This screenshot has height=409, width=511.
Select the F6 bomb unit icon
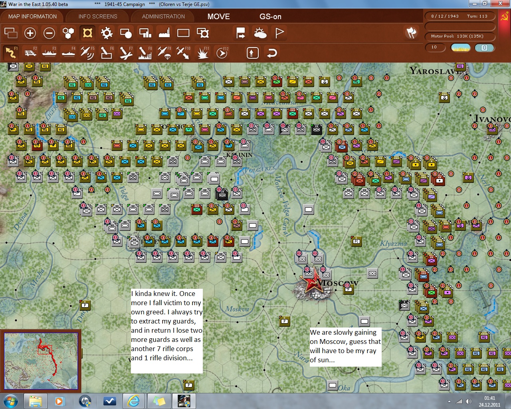(107, 53)
